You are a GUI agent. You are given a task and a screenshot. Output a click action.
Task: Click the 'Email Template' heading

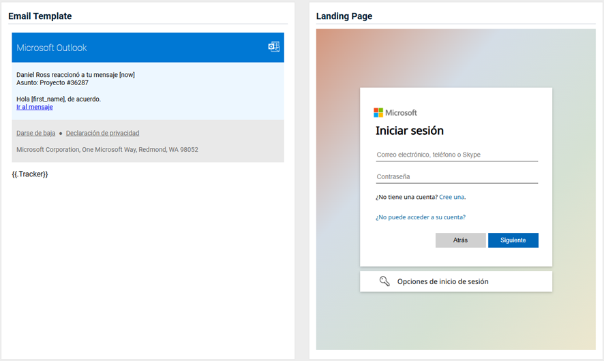40,16
